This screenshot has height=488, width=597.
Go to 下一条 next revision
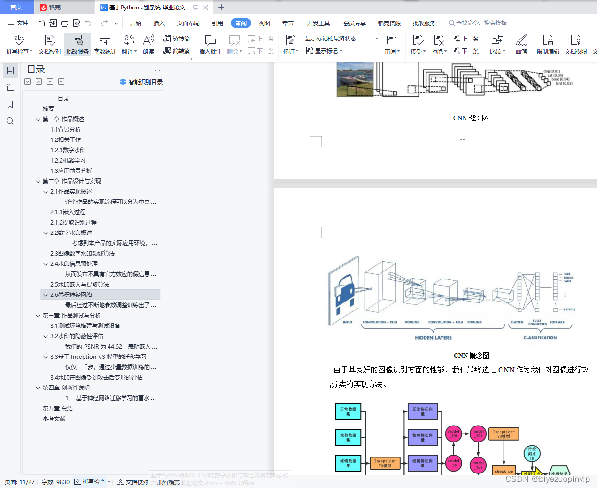point(465,51)
